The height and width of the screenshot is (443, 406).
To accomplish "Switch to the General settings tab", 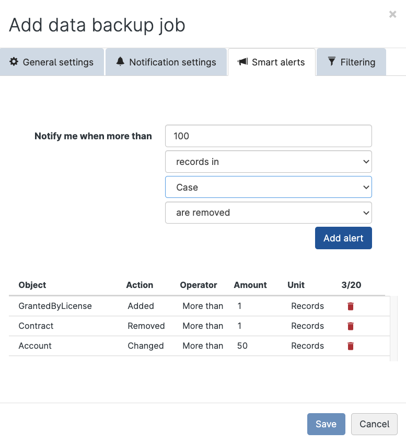I will 52,62.
